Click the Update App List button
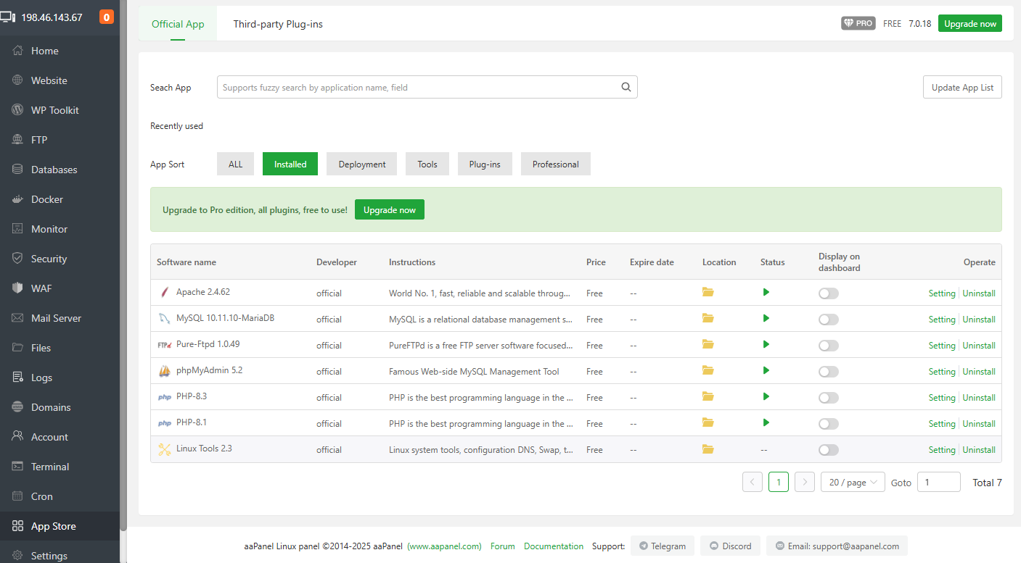The height and width of the screenshot is (563, 1021). point(962,88)
